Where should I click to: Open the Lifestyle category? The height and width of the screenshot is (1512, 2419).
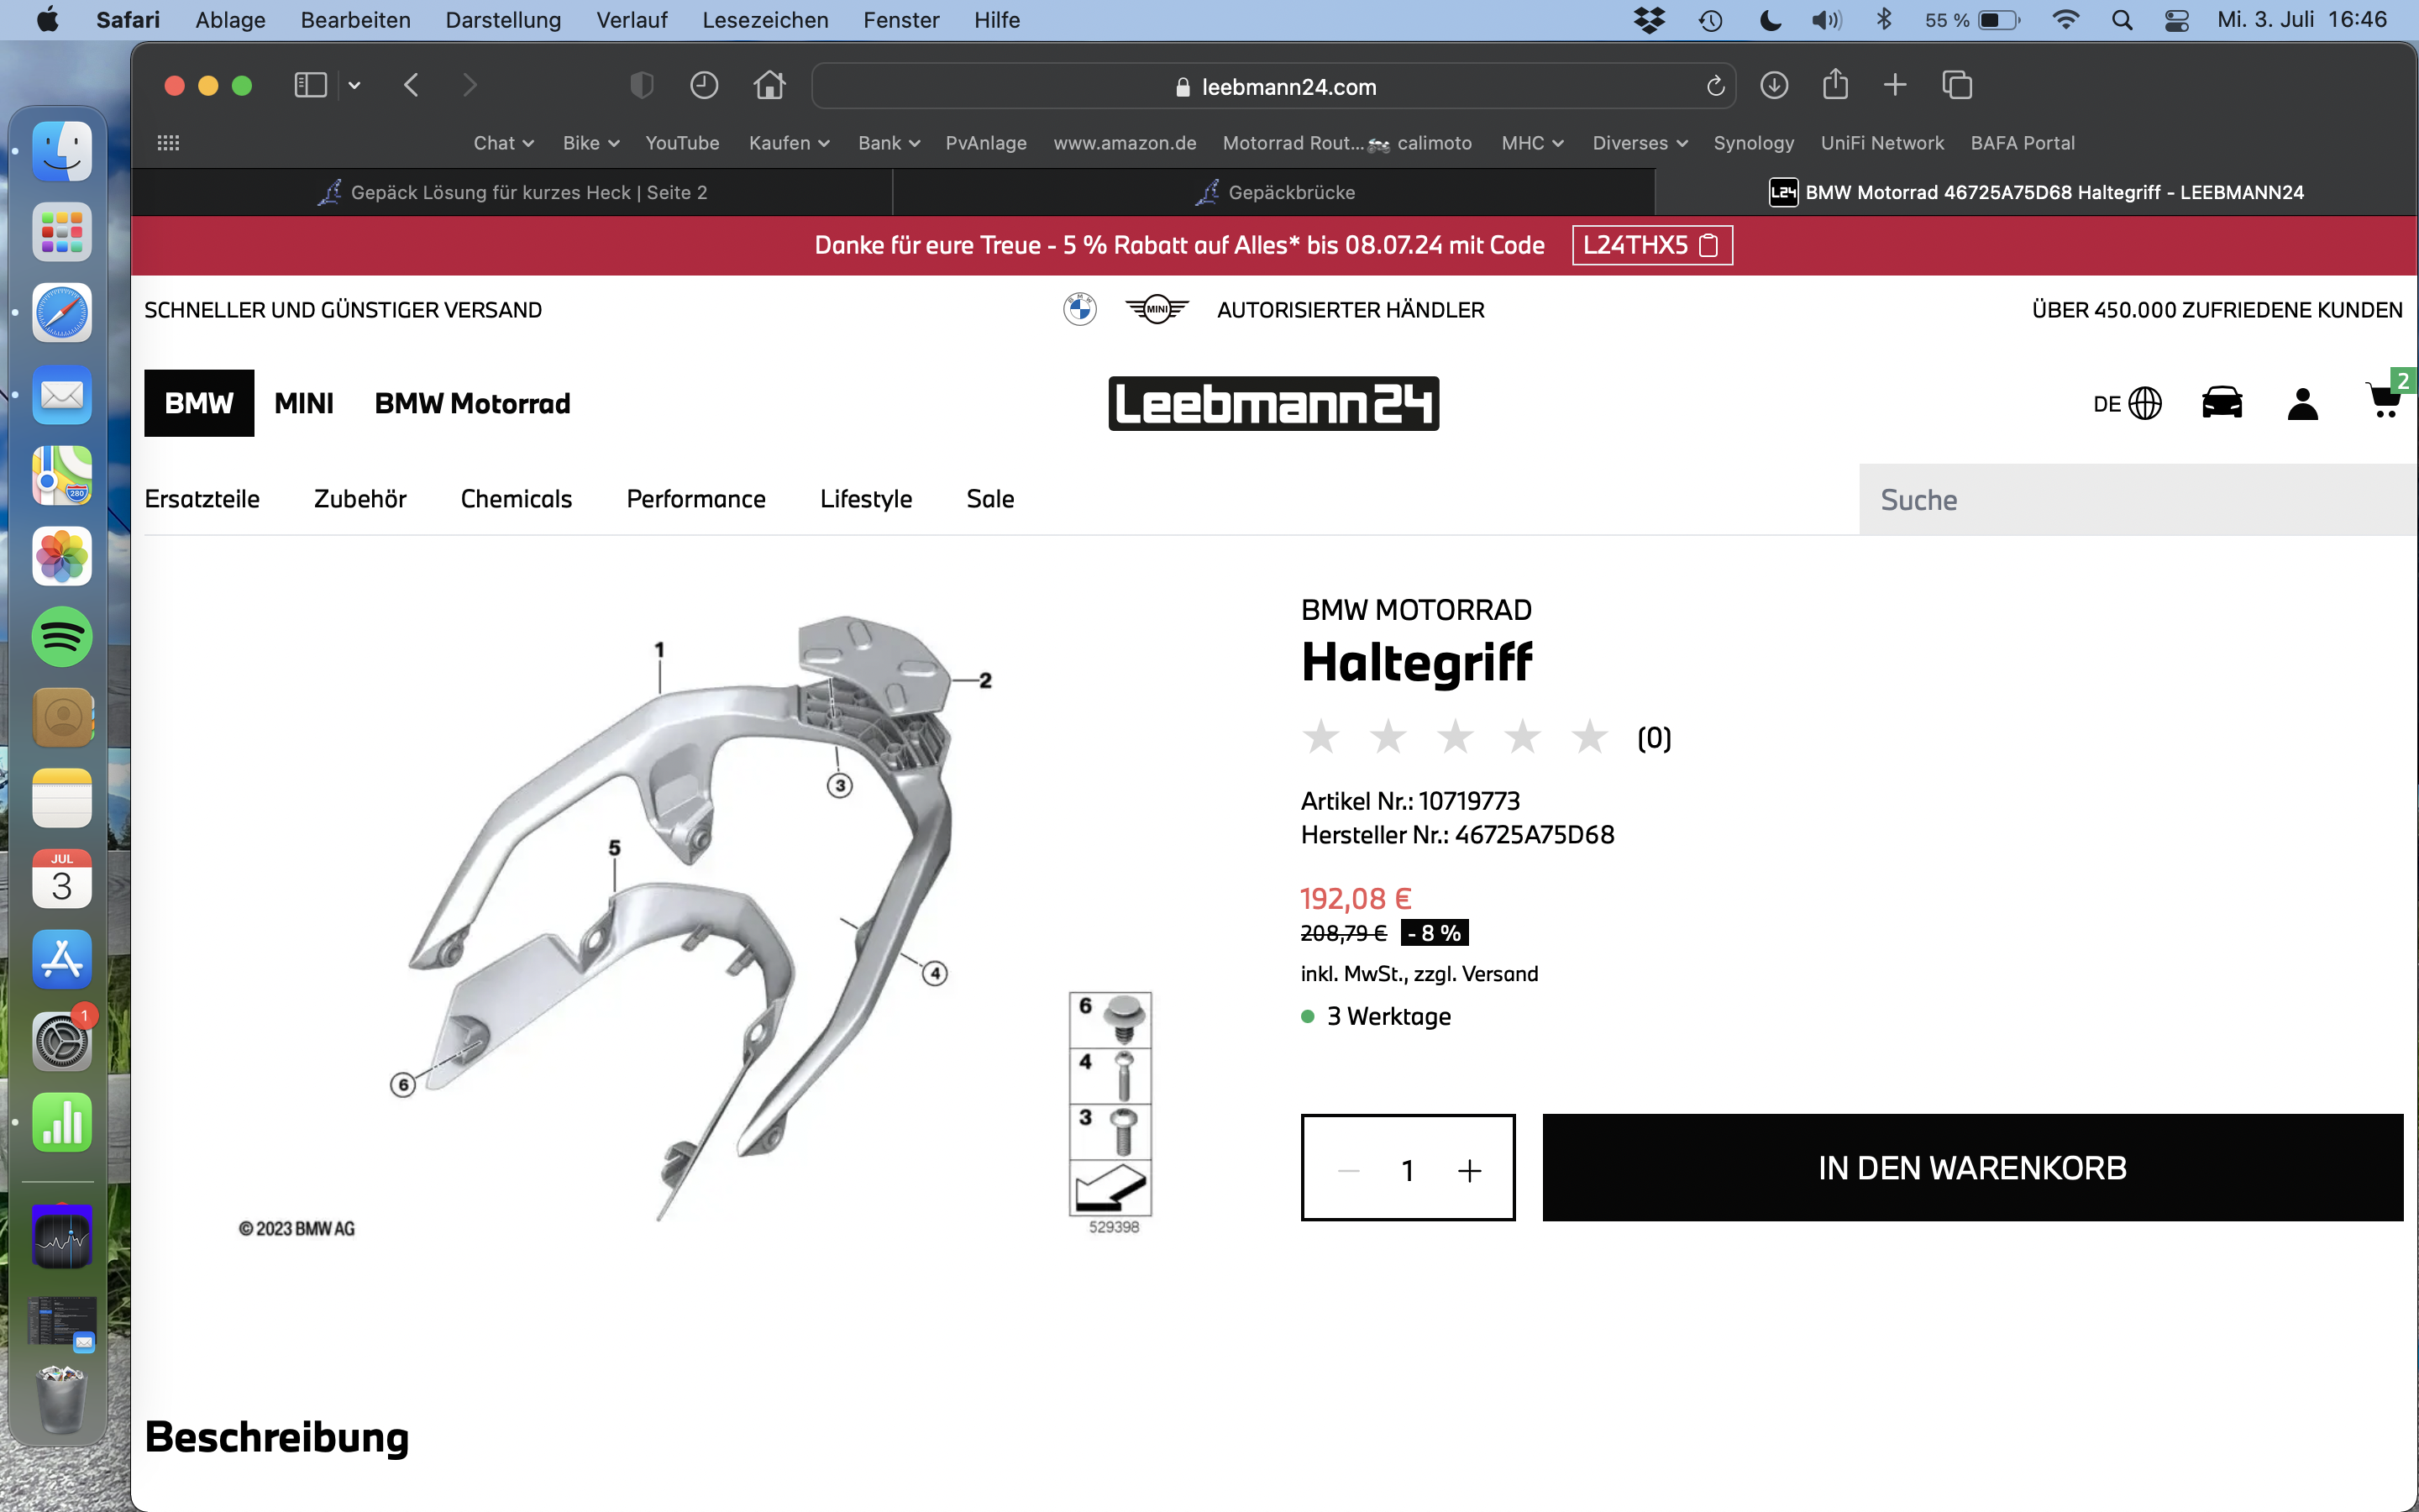(866, 499)
